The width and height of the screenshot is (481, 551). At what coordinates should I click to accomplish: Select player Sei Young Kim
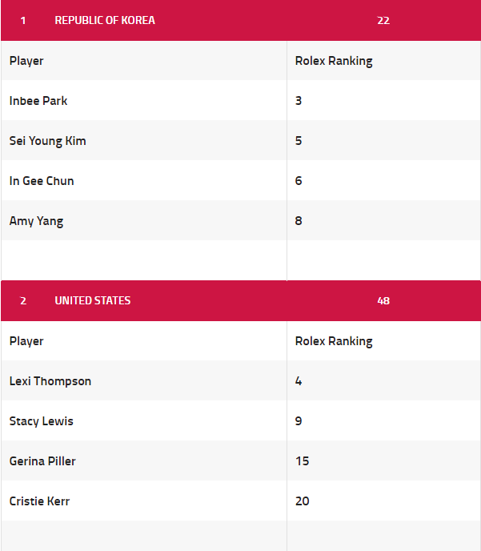pos(48,141)
